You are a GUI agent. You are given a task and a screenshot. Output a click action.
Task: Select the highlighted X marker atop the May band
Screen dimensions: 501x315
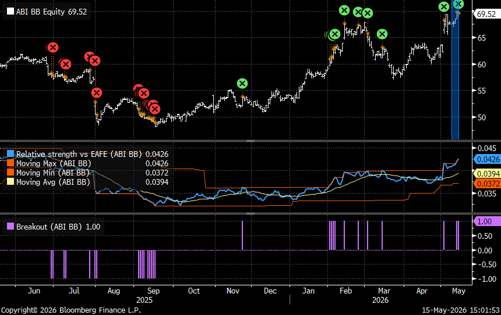(458, 4)
